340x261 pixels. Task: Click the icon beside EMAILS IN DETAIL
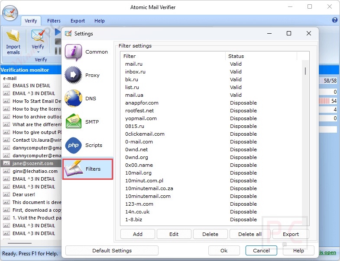click(6, 86)
